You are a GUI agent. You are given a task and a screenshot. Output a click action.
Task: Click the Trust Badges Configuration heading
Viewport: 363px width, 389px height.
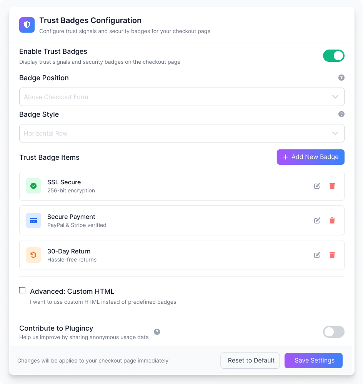click(90, 20)
